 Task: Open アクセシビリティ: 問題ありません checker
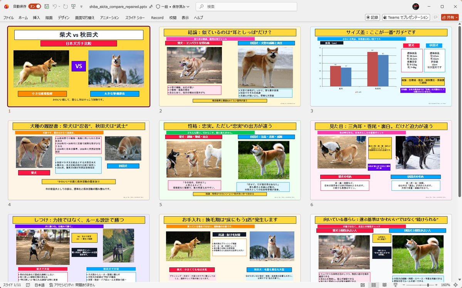(x=72, y=285)
